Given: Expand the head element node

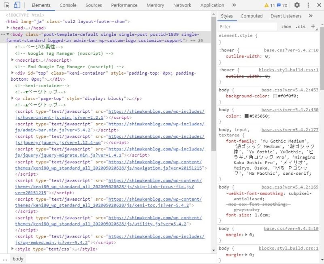Looking at the screenshot, I should pyautogui.click(x=8, y=28).
